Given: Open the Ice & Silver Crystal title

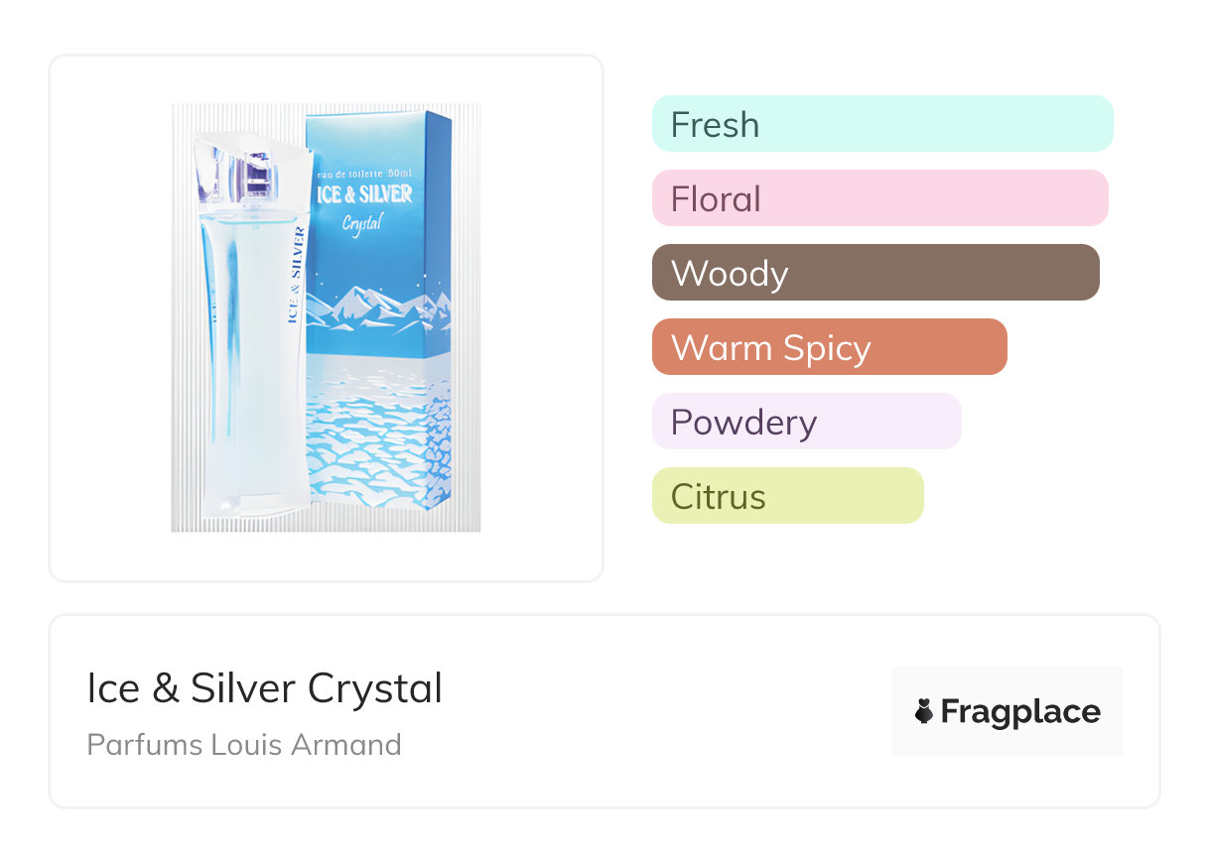Looking at the screenshot, I should click(264, 688).
